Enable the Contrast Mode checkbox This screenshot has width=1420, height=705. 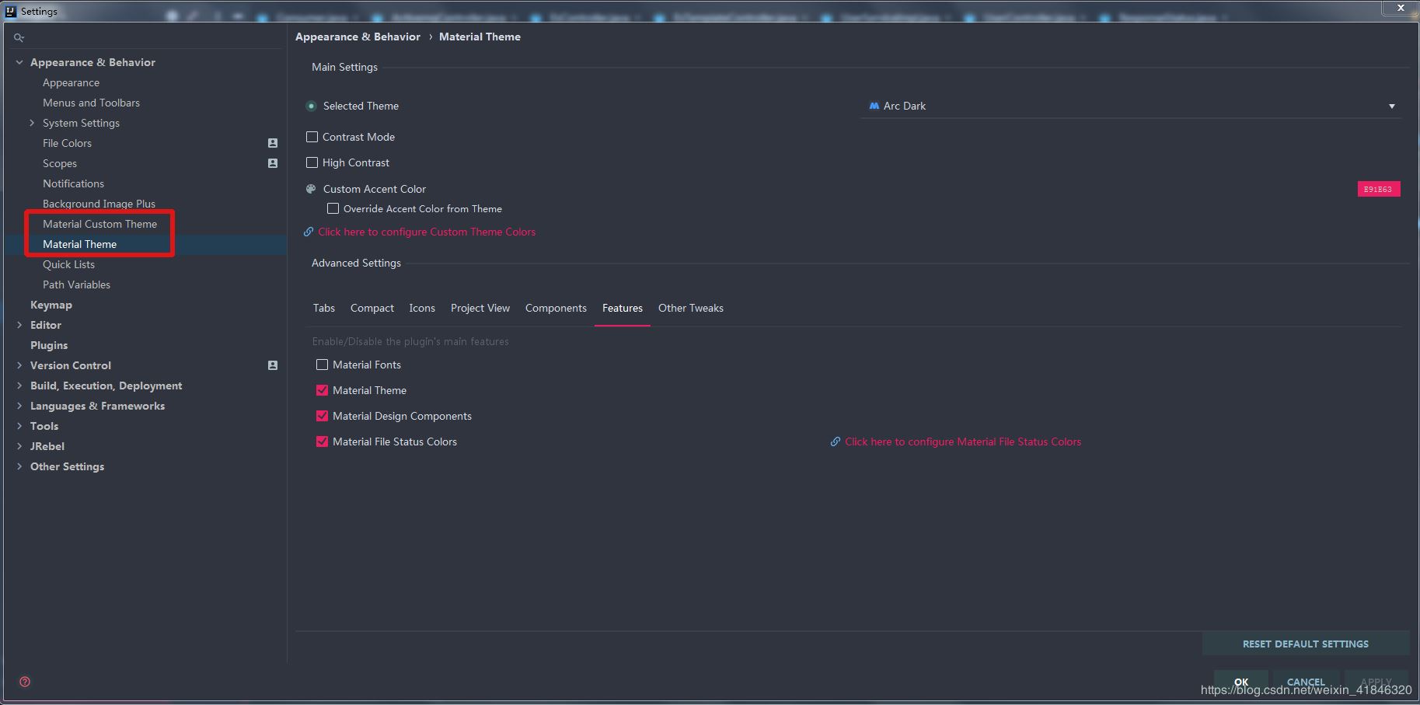312,136
